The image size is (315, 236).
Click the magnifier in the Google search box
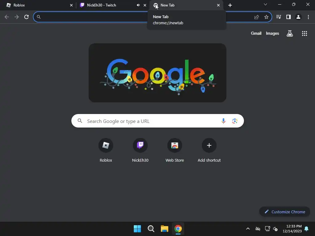coord(80,121)
